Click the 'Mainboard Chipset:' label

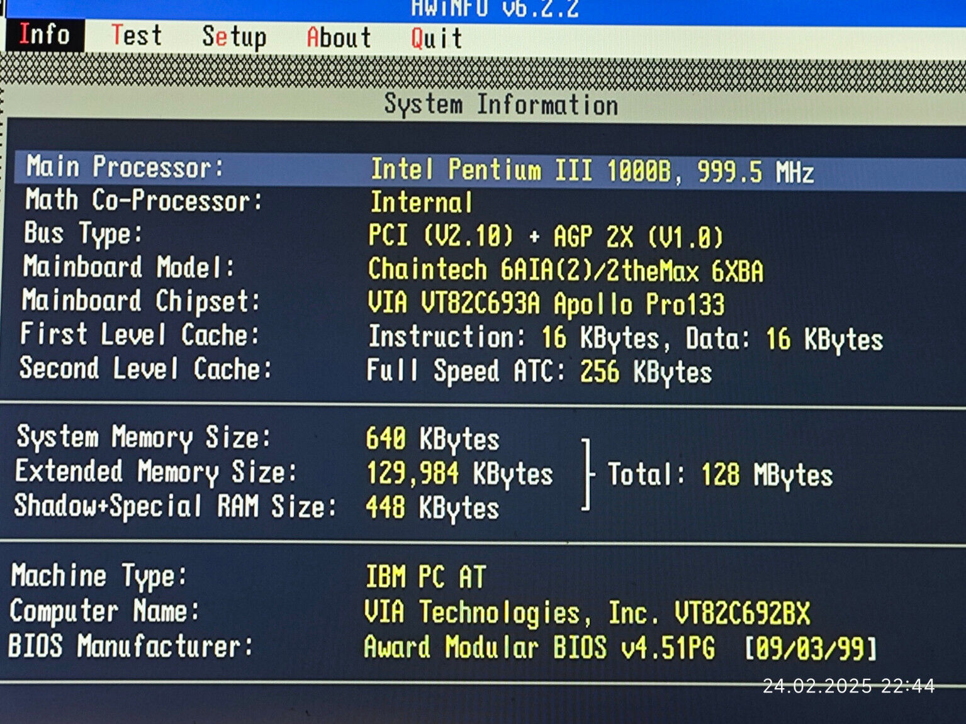tap(141, 301)
